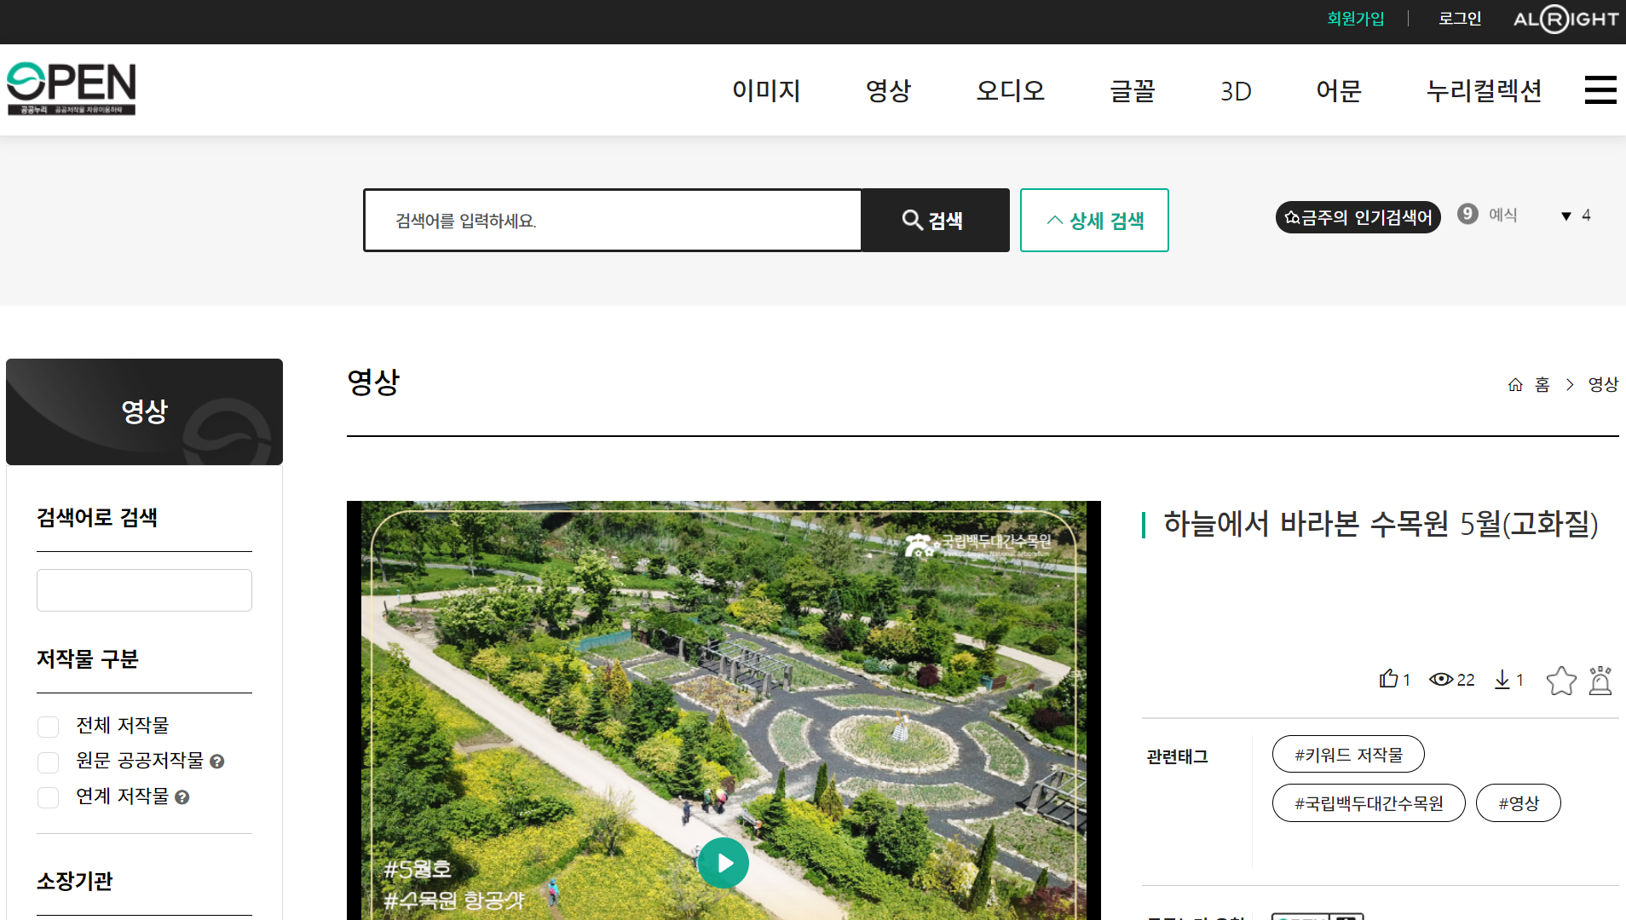This screenshot has height=920, width=1626.
Task: Open the 영상 menu in top navigation
Action: point(889,90)
